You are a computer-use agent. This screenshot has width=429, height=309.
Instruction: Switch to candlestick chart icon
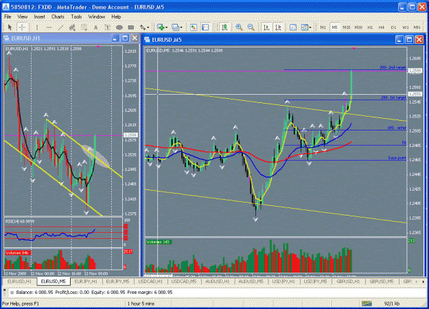click(x=224, y=27)
